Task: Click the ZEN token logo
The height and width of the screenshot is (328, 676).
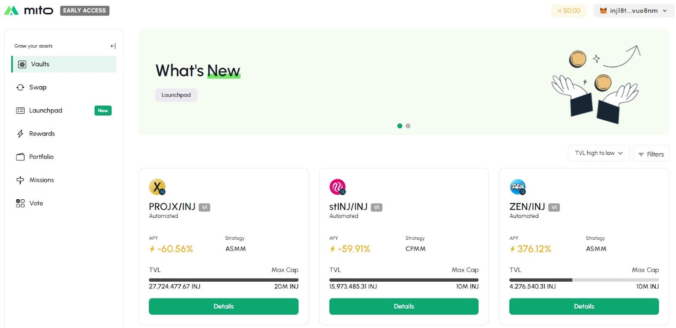Action: click(x=518, y=187)
